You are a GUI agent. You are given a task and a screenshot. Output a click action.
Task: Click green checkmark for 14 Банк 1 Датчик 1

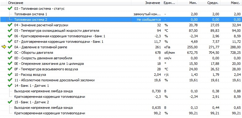pyautogui.click(x=10, y=86)
